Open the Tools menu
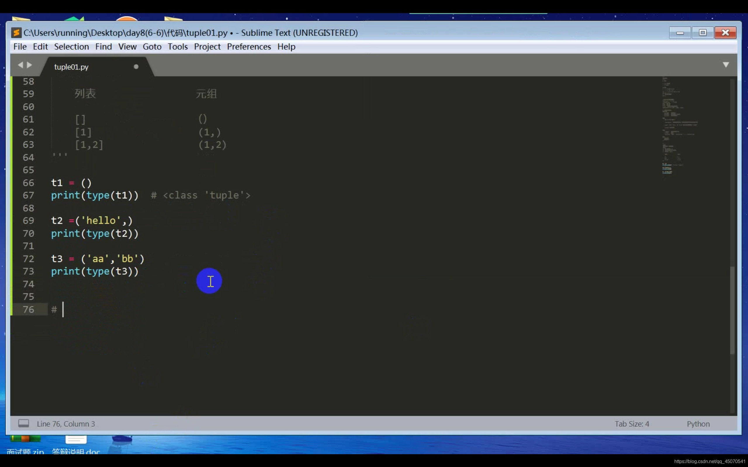 click(177, 47)
